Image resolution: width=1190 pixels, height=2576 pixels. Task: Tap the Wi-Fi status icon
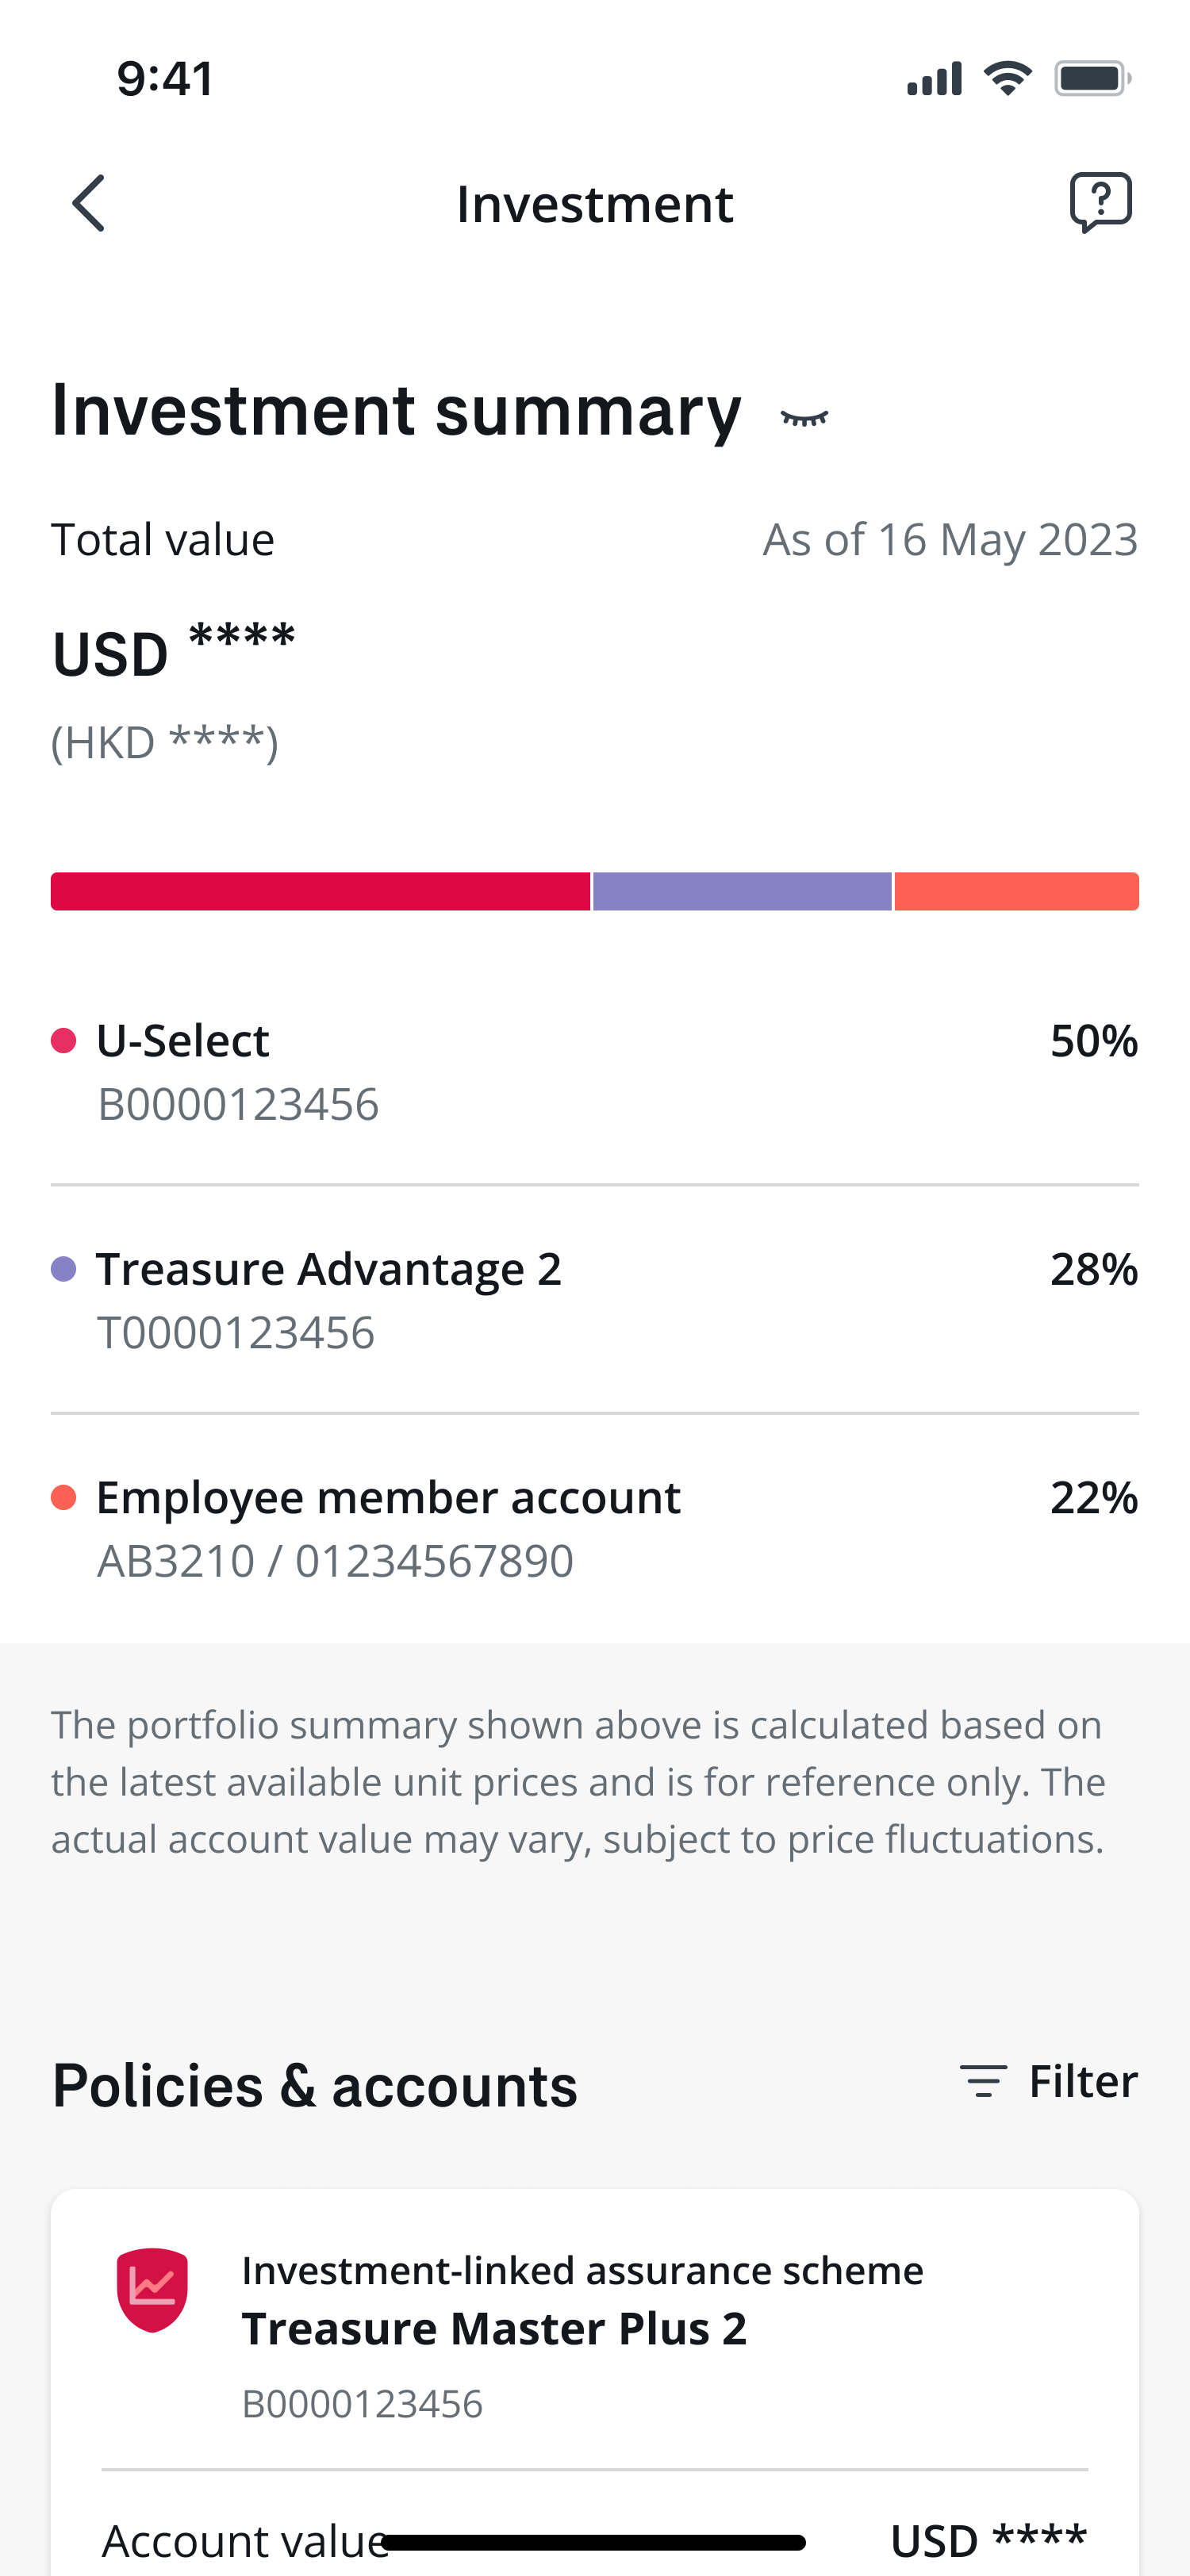click(x=1007, y=78)
